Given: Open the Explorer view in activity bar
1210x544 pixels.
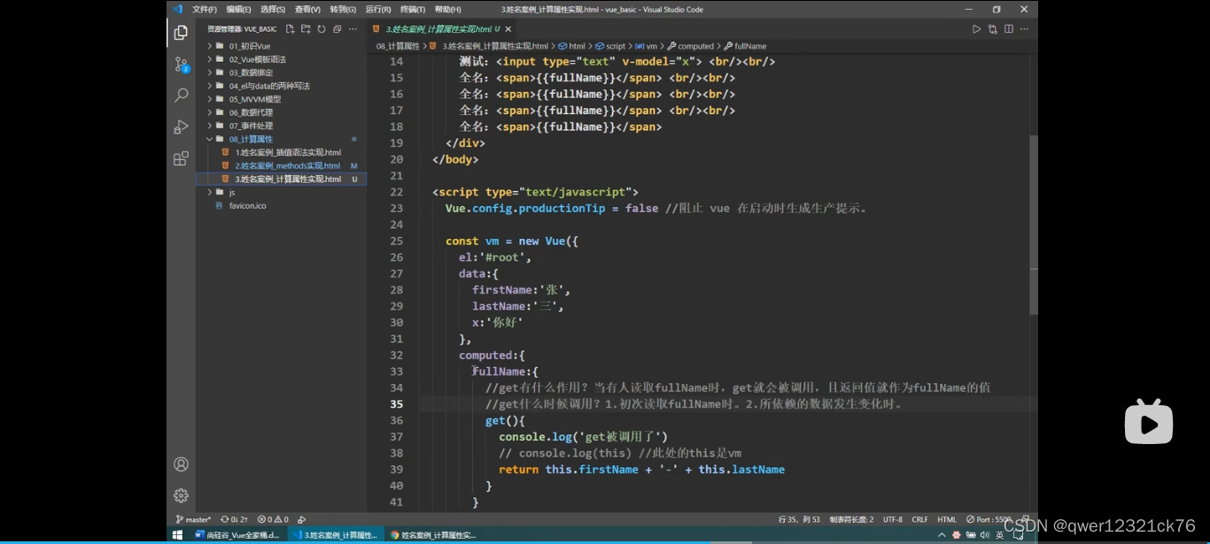Looking at the screenshot, I should pyautogui.click(x=181, y=33).
